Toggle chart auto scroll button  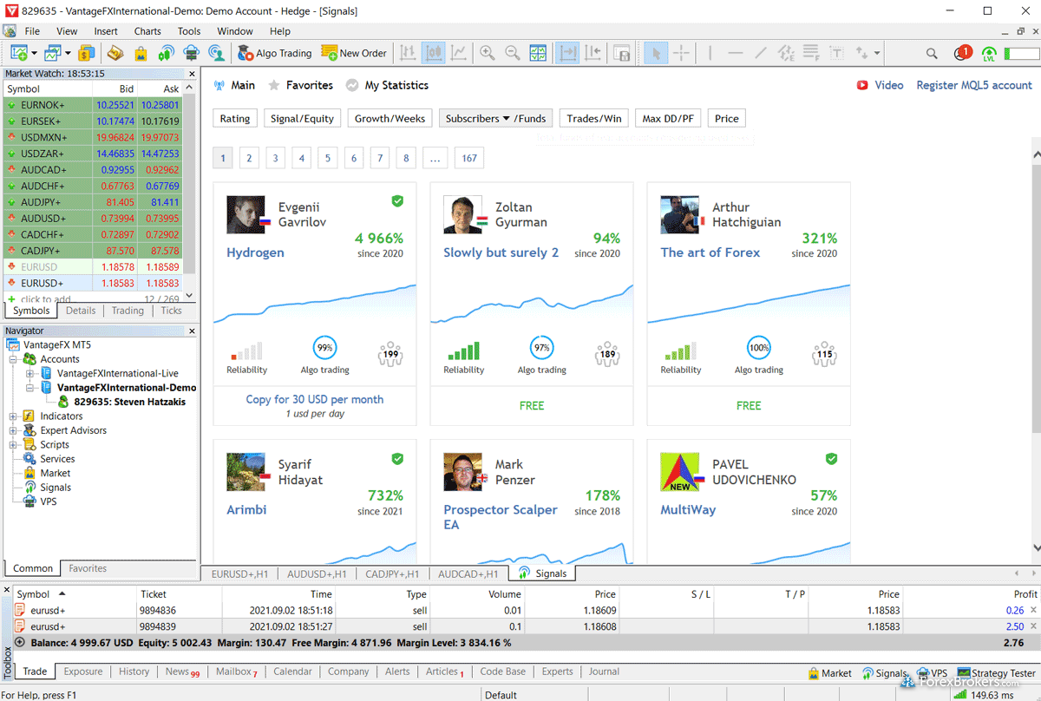tap(567, 53)
